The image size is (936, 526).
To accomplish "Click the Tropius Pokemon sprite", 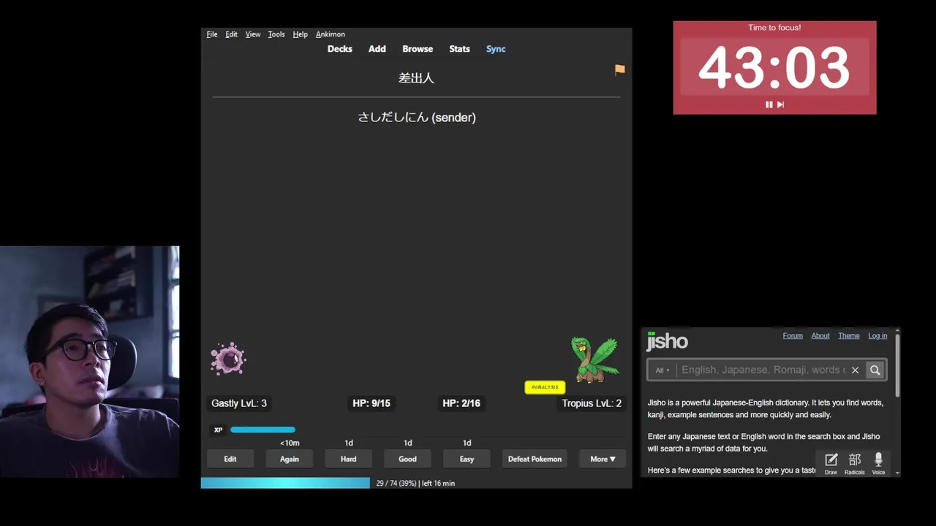I will coord(595,359).
